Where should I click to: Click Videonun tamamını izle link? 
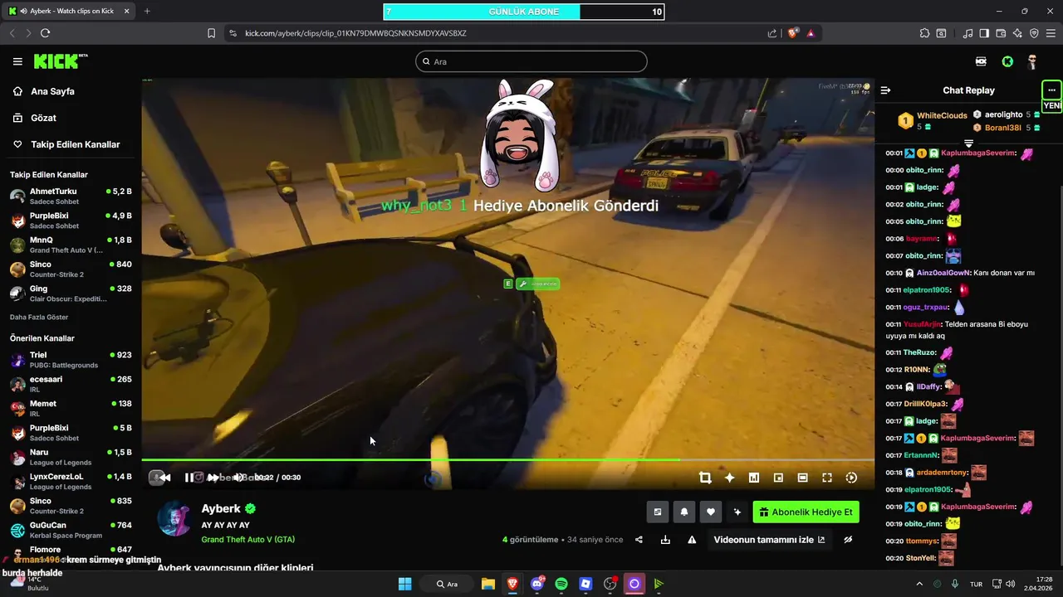point(770,540)
